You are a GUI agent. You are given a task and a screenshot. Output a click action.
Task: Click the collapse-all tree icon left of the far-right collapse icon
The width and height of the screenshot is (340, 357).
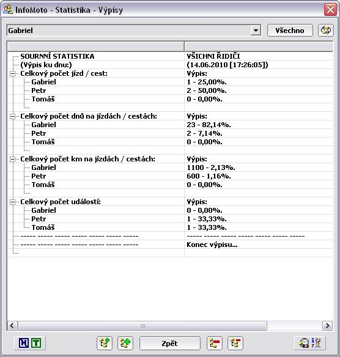point(215,343)
